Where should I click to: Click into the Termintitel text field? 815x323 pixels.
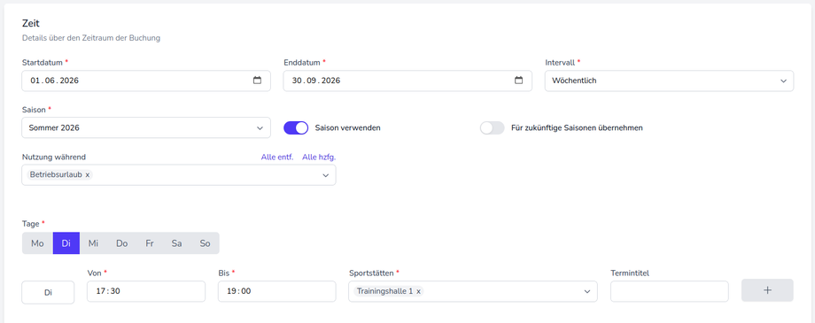click(x=670, y=291)
